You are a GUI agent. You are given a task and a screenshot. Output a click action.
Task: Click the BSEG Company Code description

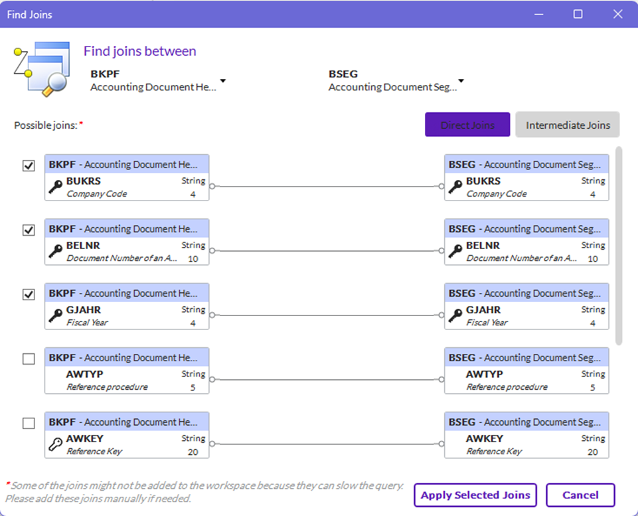tap(497, 194)
